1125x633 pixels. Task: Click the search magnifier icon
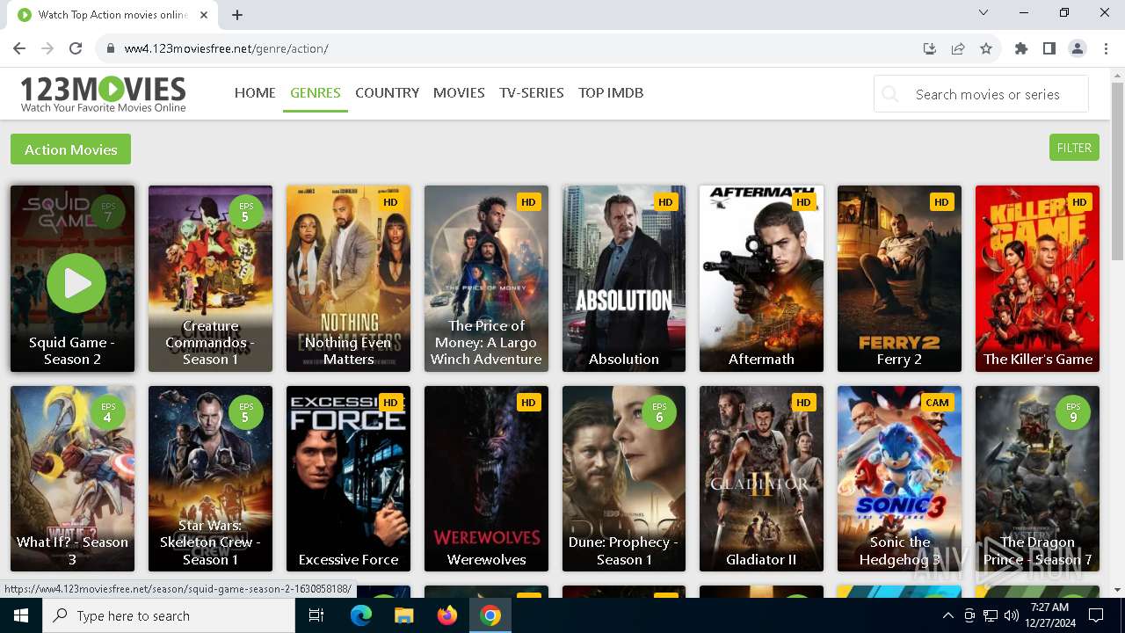point(890,94)
